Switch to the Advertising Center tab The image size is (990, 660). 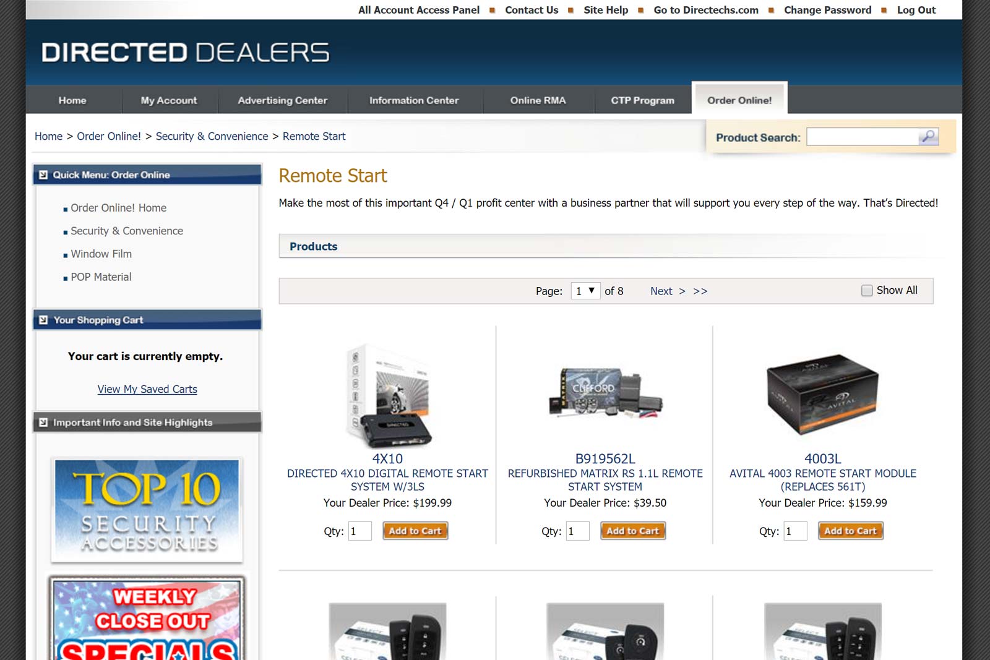click(283, 100)
